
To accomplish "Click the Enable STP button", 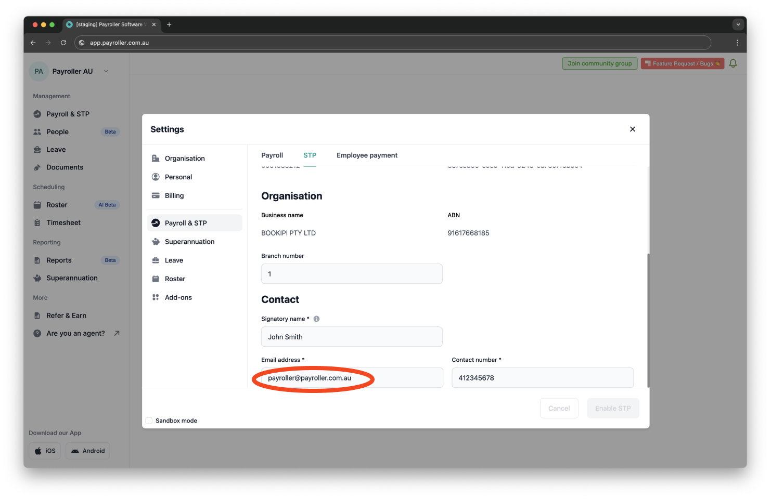I will (613, 408).
